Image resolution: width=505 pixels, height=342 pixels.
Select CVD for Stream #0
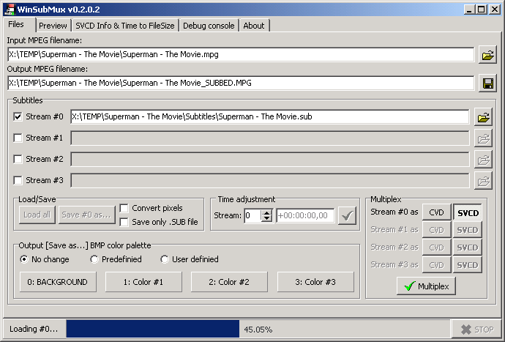(436, 212)
